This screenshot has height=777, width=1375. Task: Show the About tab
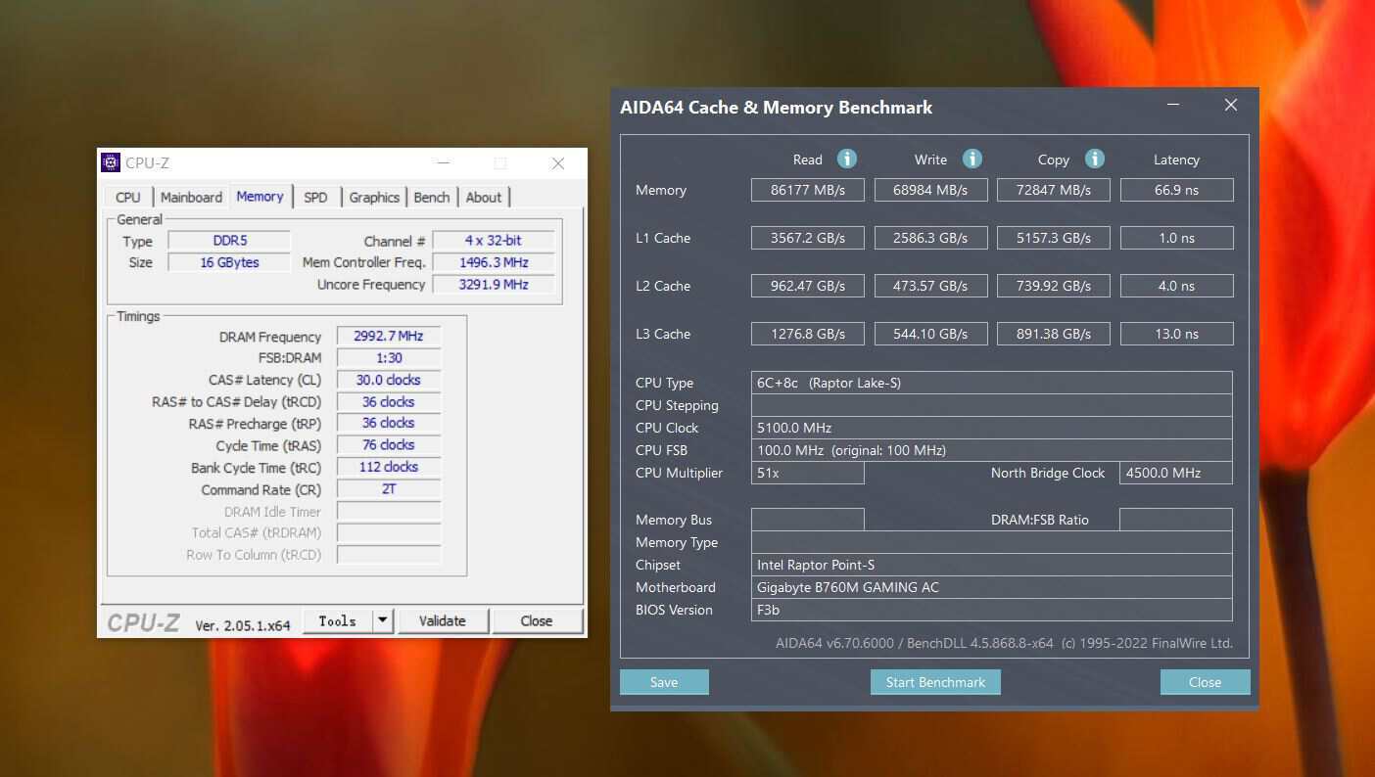pos(483,197)
